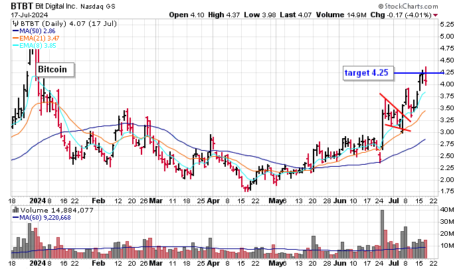
Task: Click the 'Bit Digital Inc.' company name
Action: pyautogui.click(x=56, y=6)
